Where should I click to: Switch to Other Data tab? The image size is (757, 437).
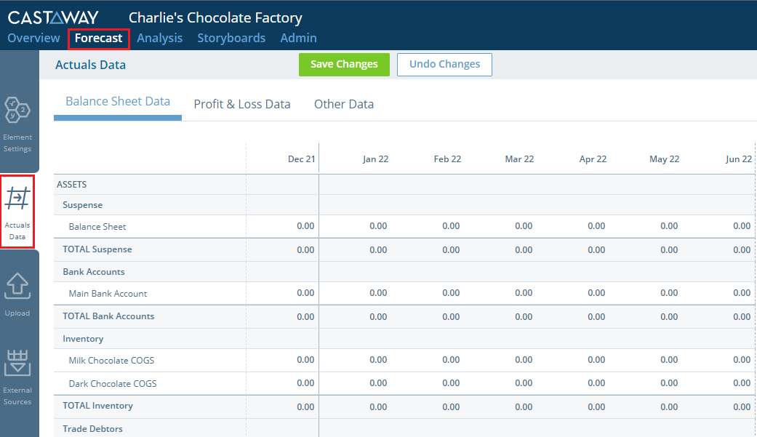[344, 104]
